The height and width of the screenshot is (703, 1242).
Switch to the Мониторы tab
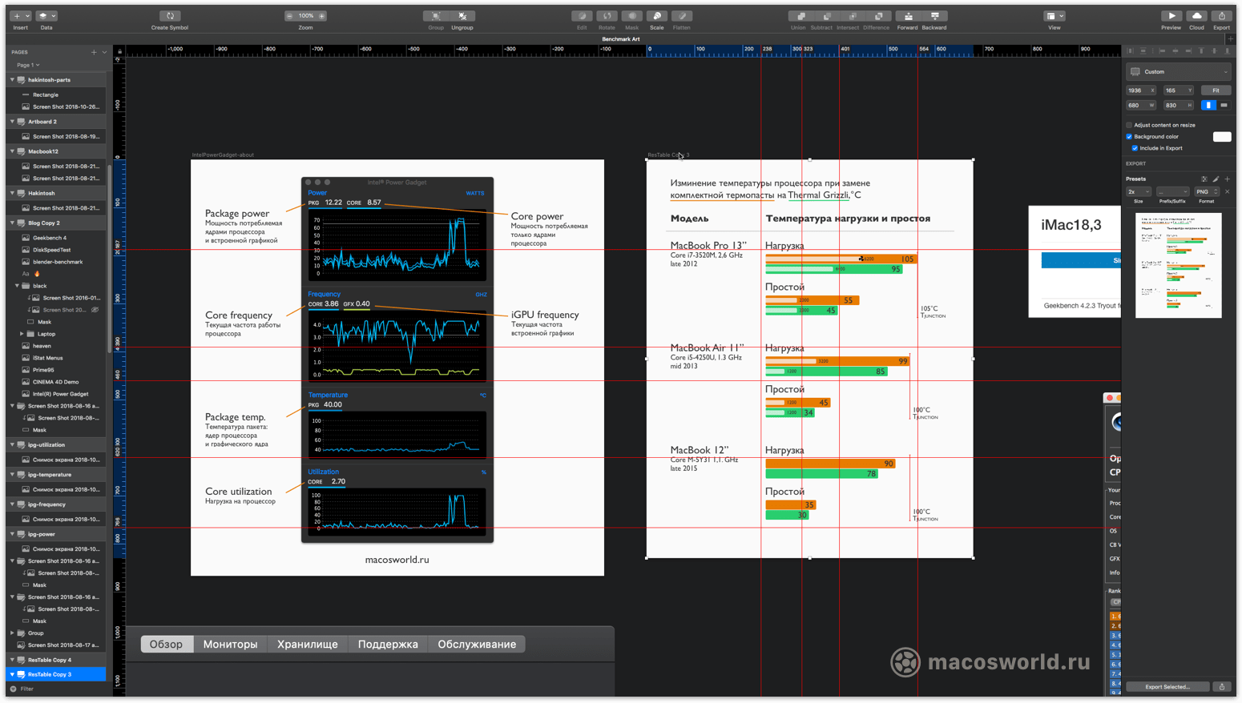[x=231, y=645]
